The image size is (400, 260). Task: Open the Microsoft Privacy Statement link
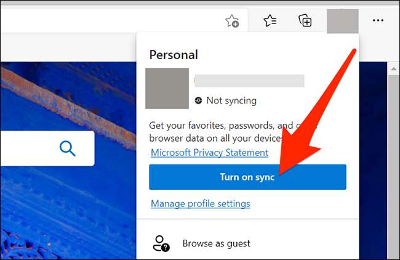click(209, 152)
